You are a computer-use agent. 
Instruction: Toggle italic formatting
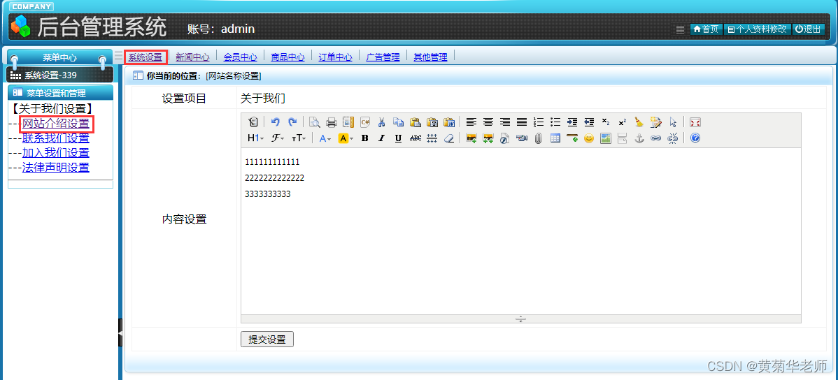(x=382, y=138)
